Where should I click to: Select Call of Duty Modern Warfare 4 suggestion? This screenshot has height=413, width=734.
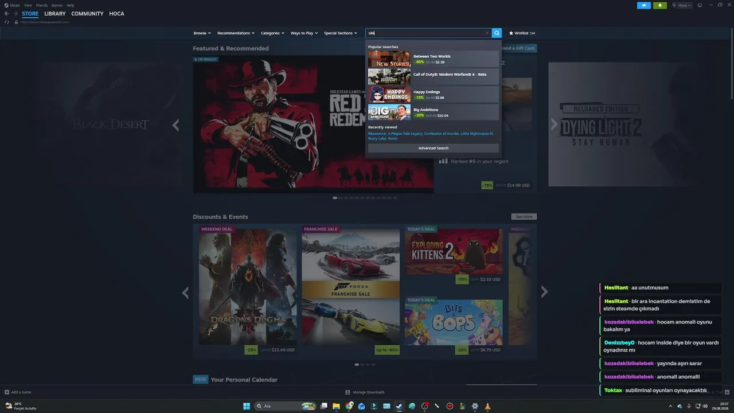(434, 77)
